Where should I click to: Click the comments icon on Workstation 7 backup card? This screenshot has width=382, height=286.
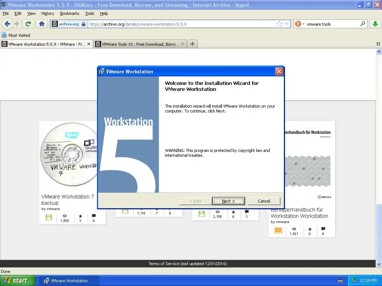click(x=94, y=216)
